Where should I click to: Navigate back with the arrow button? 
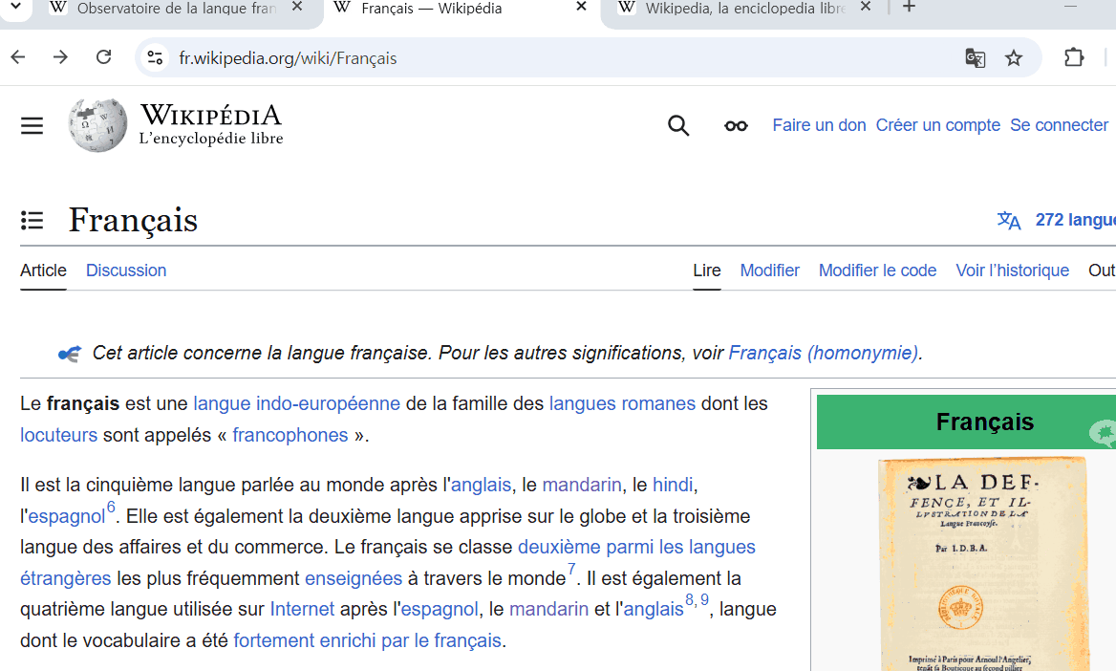tap(17, 57)
